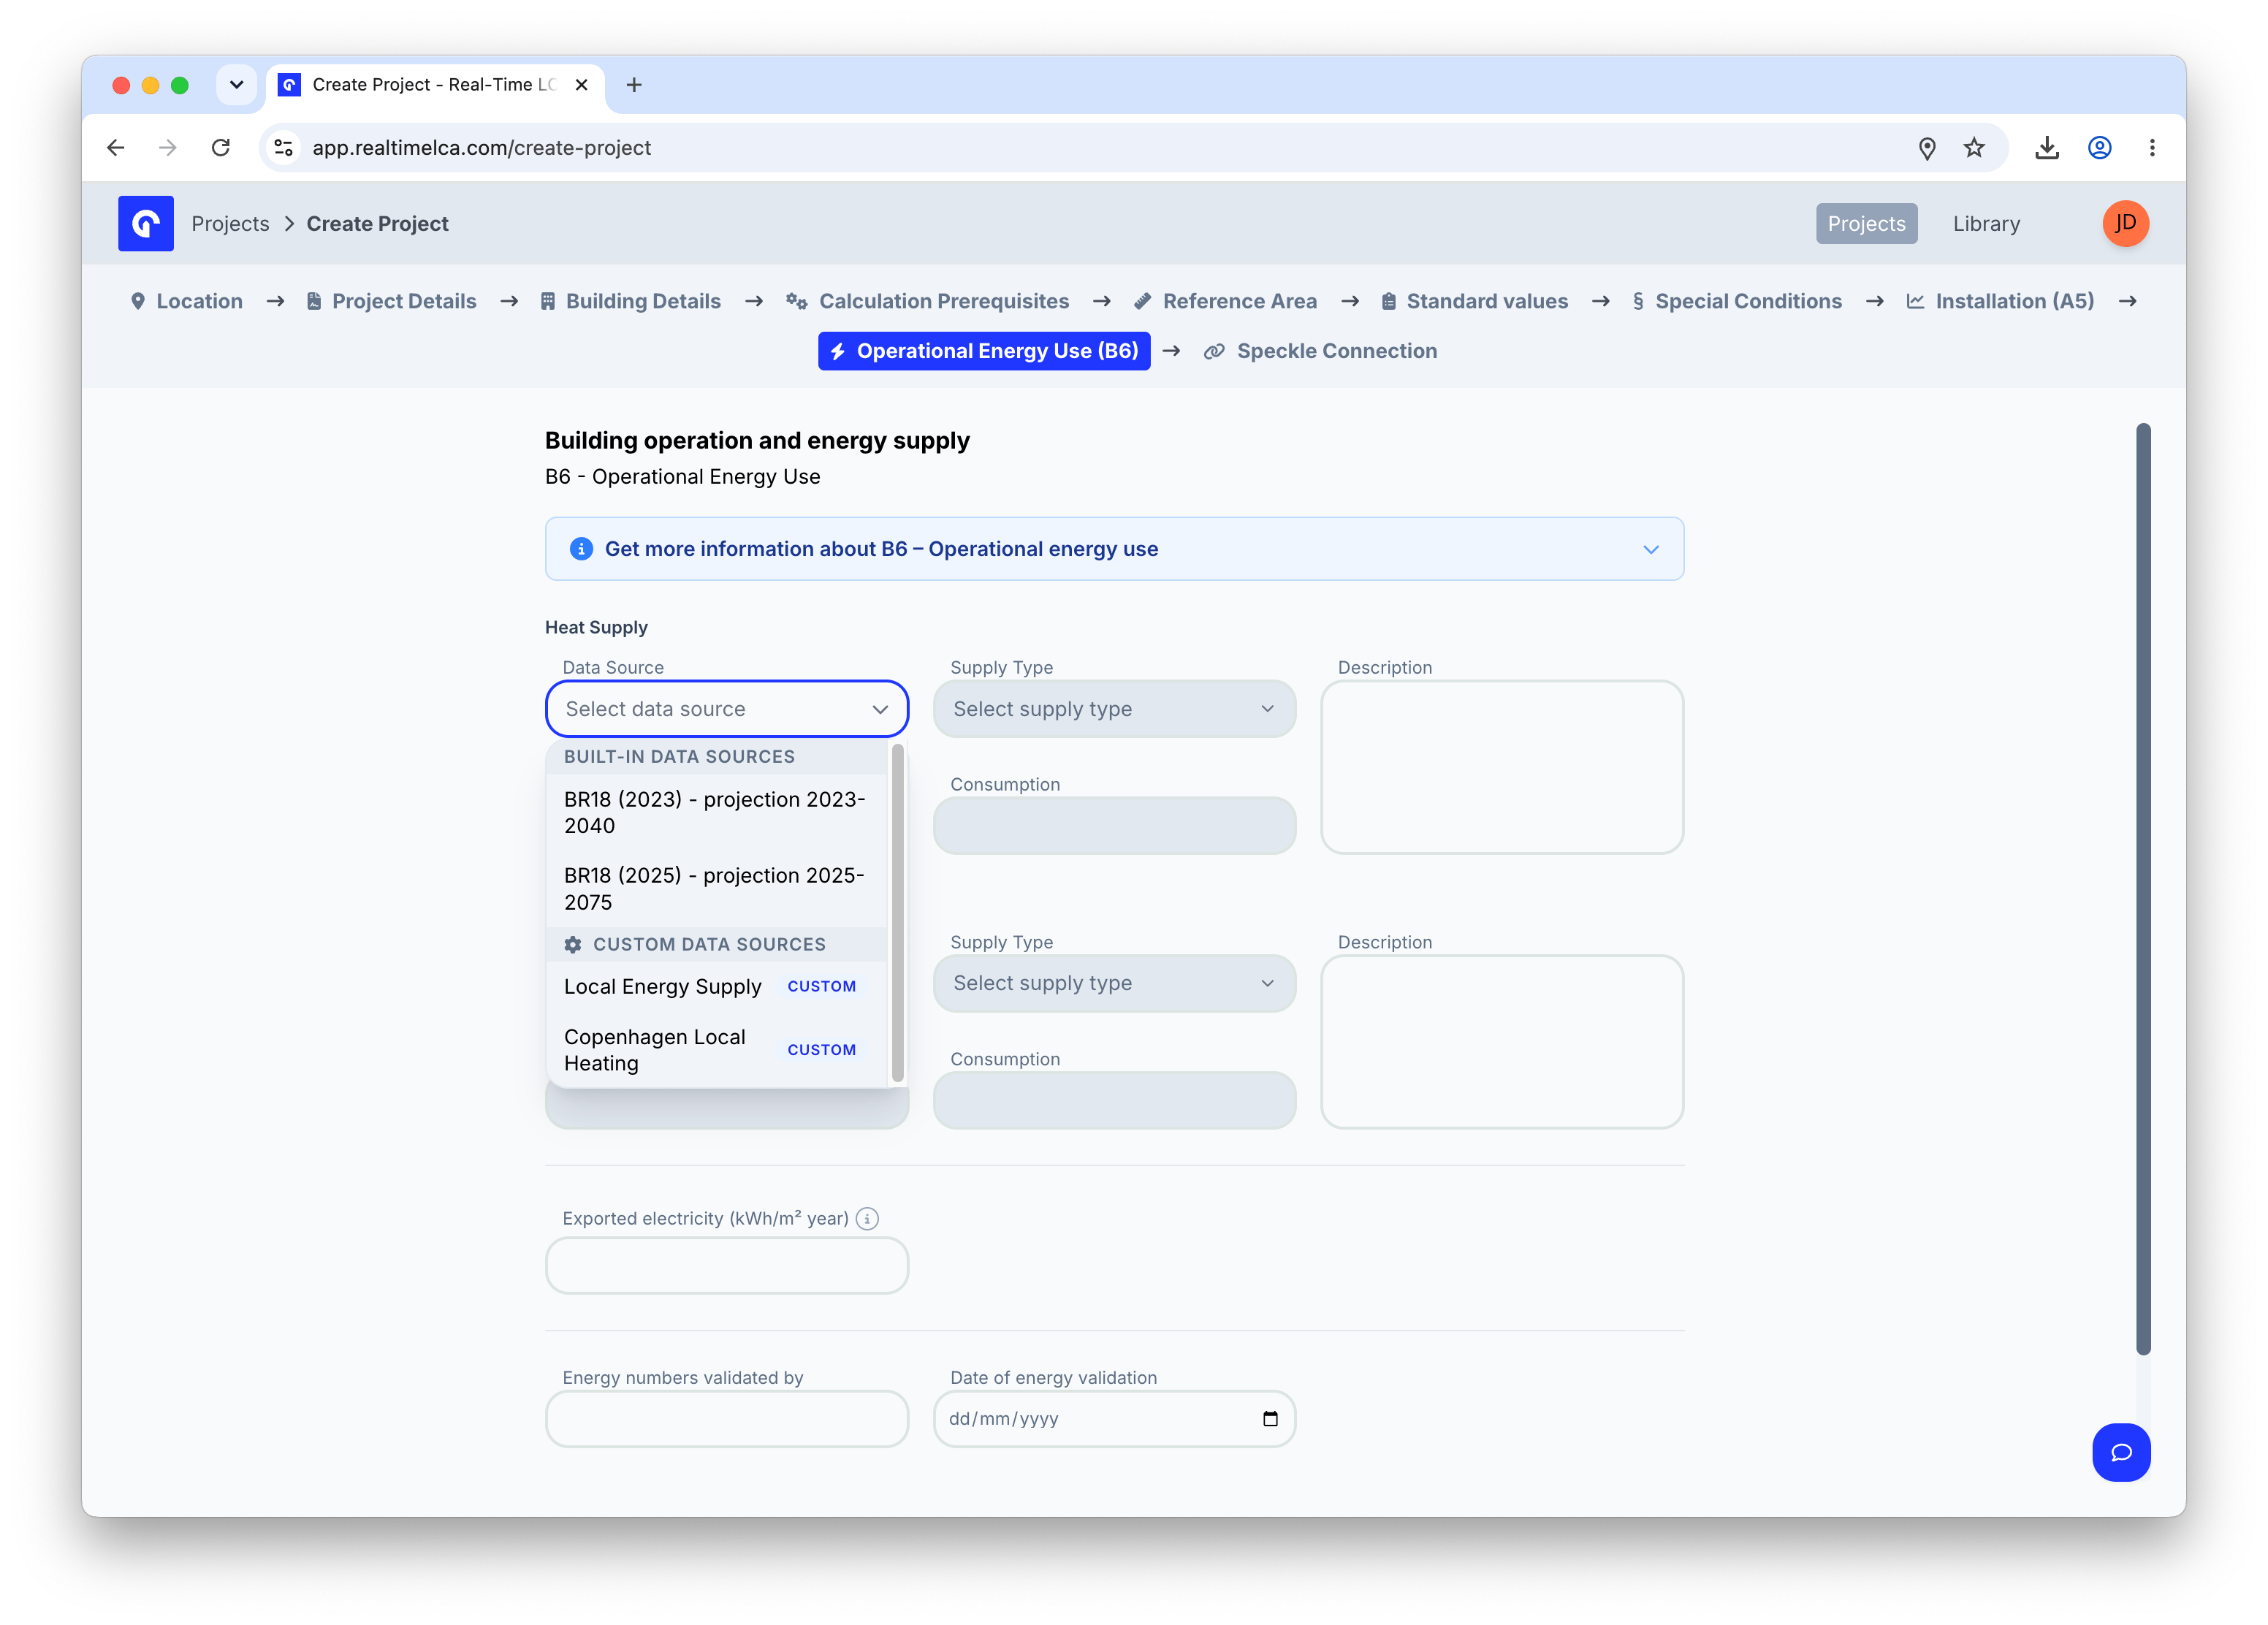Click the Exported electricity input field
The height and width of the screenshot is (1625, 2268).
tap(727, 1265)
